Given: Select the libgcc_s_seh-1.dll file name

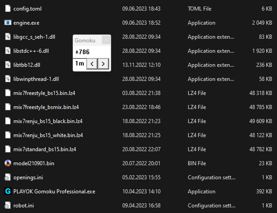Looking at the screenshot, I should (34, 37).
